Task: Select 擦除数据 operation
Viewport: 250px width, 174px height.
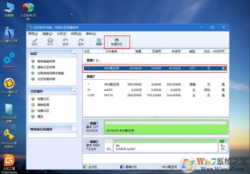Action: click(43, 105)
